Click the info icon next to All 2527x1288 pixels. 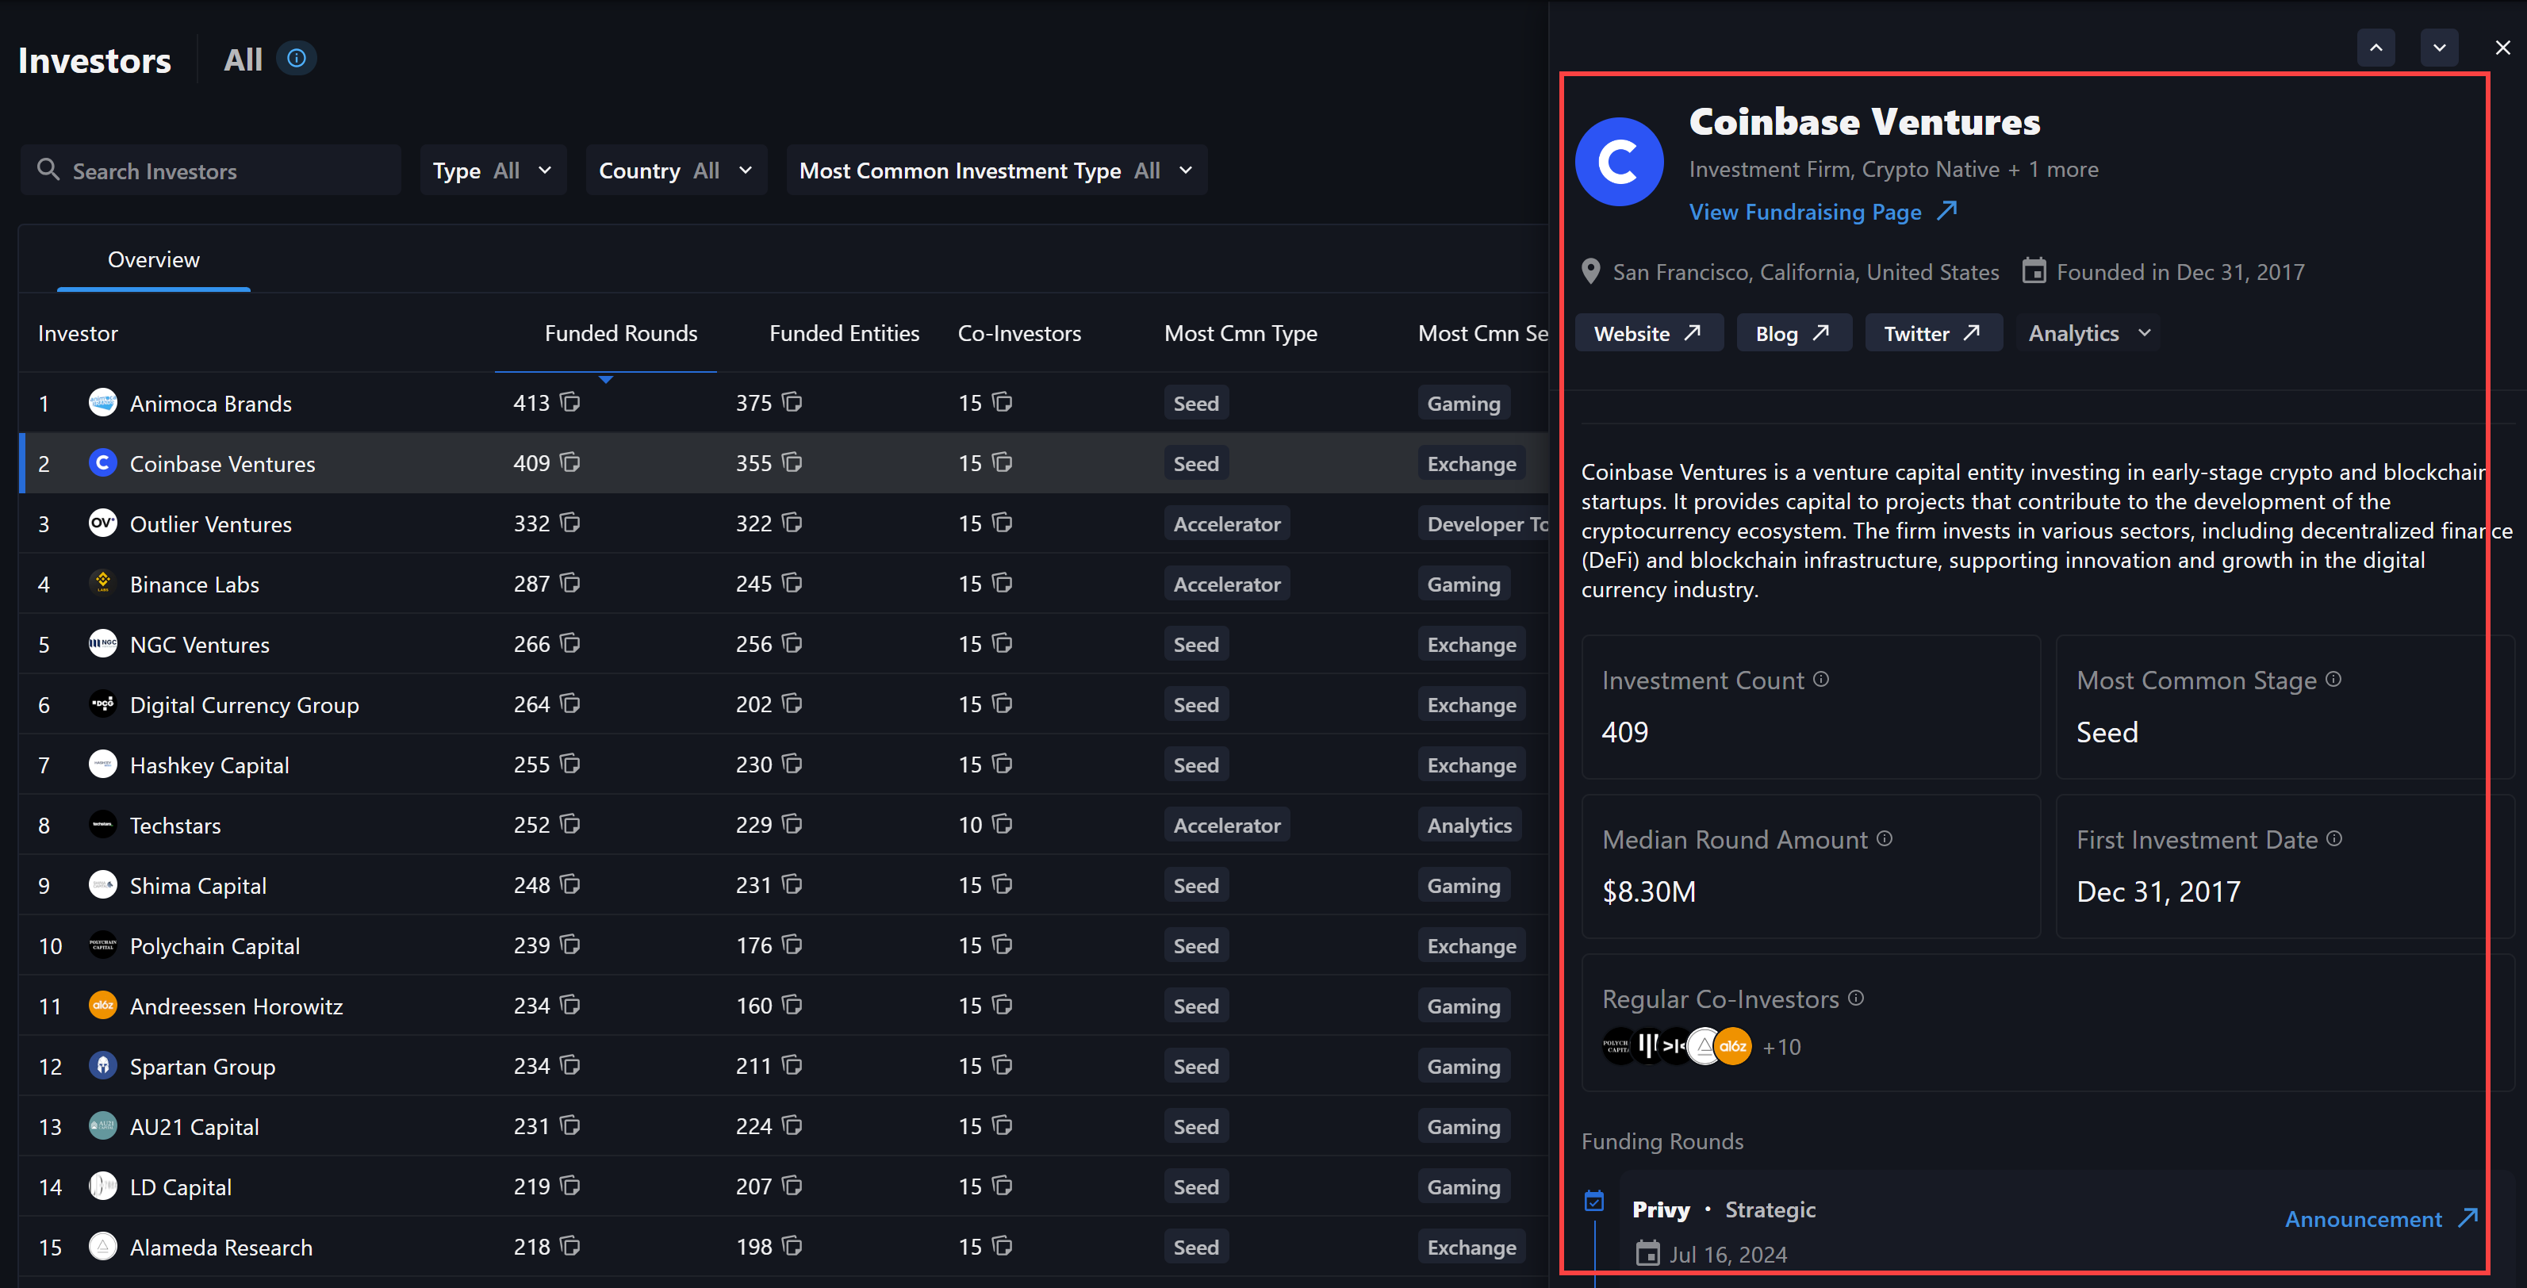(297, 59)
